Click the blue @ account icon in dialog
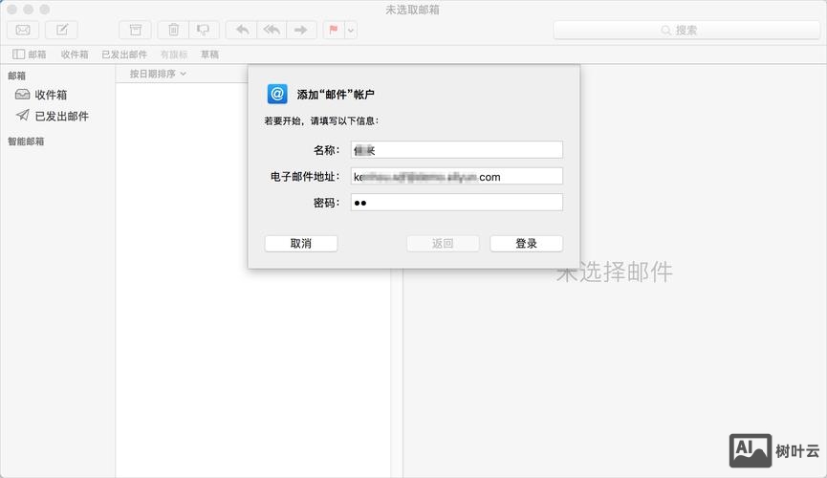The height and width of the screenshot is (478, 827). [277, 94]
